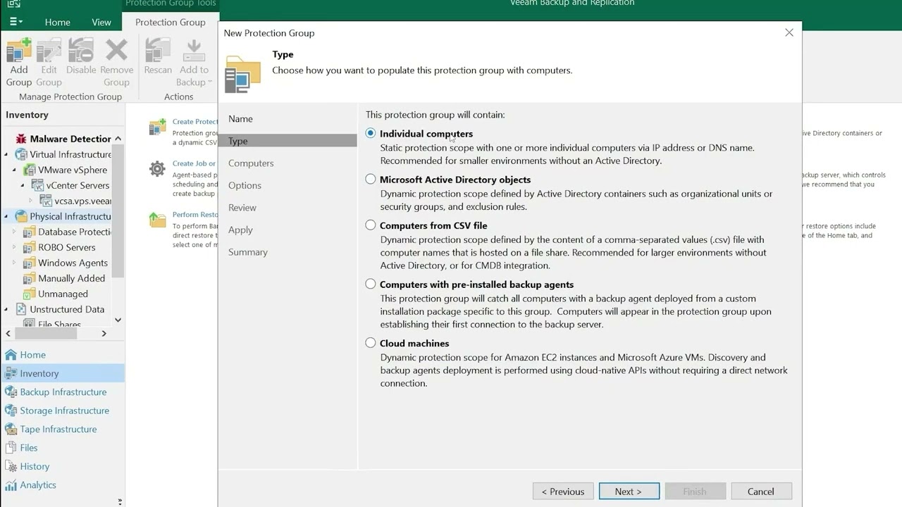Click the Edit Group ribbon icon
902x507 pixels.
49,52
